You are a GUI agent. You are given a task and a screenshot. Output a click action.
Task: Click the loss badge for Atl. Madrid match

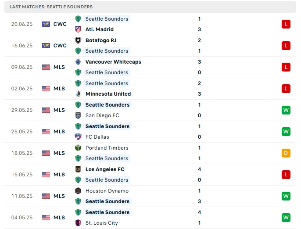286,24
